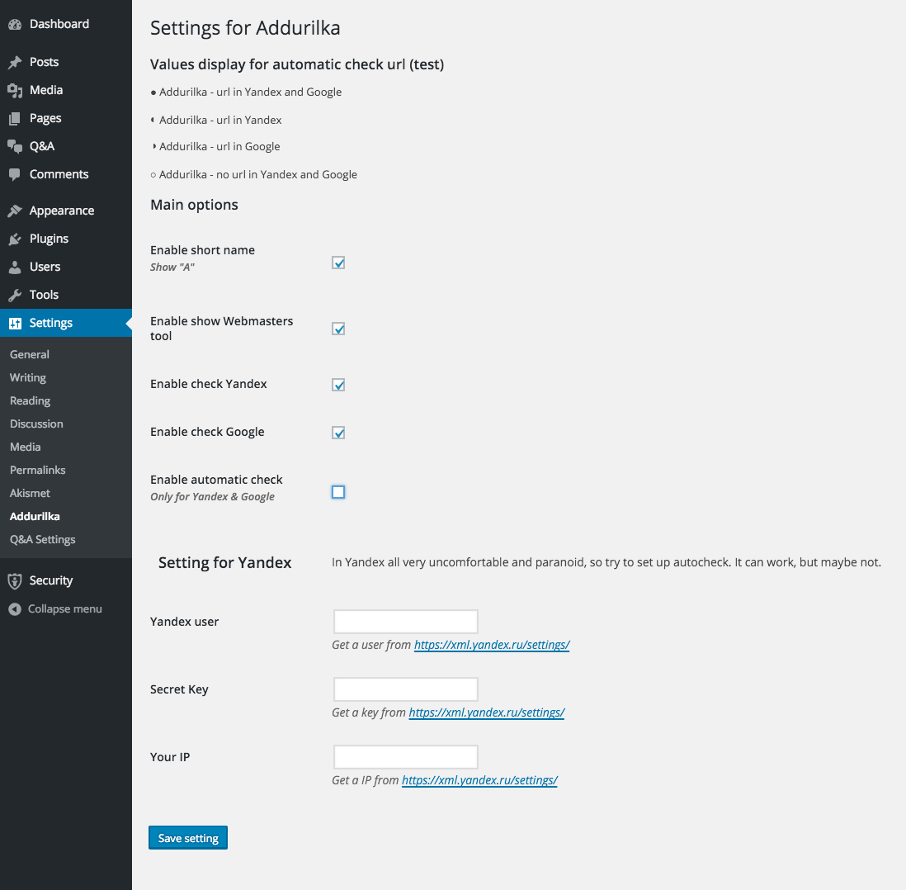Viewport: 906px width, 890px height.
Task: Click the Q&A speech bubbles icon
Action: point(15,146)
